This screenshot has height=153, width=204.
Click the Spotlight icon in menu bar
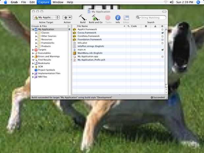pos(198,2)
